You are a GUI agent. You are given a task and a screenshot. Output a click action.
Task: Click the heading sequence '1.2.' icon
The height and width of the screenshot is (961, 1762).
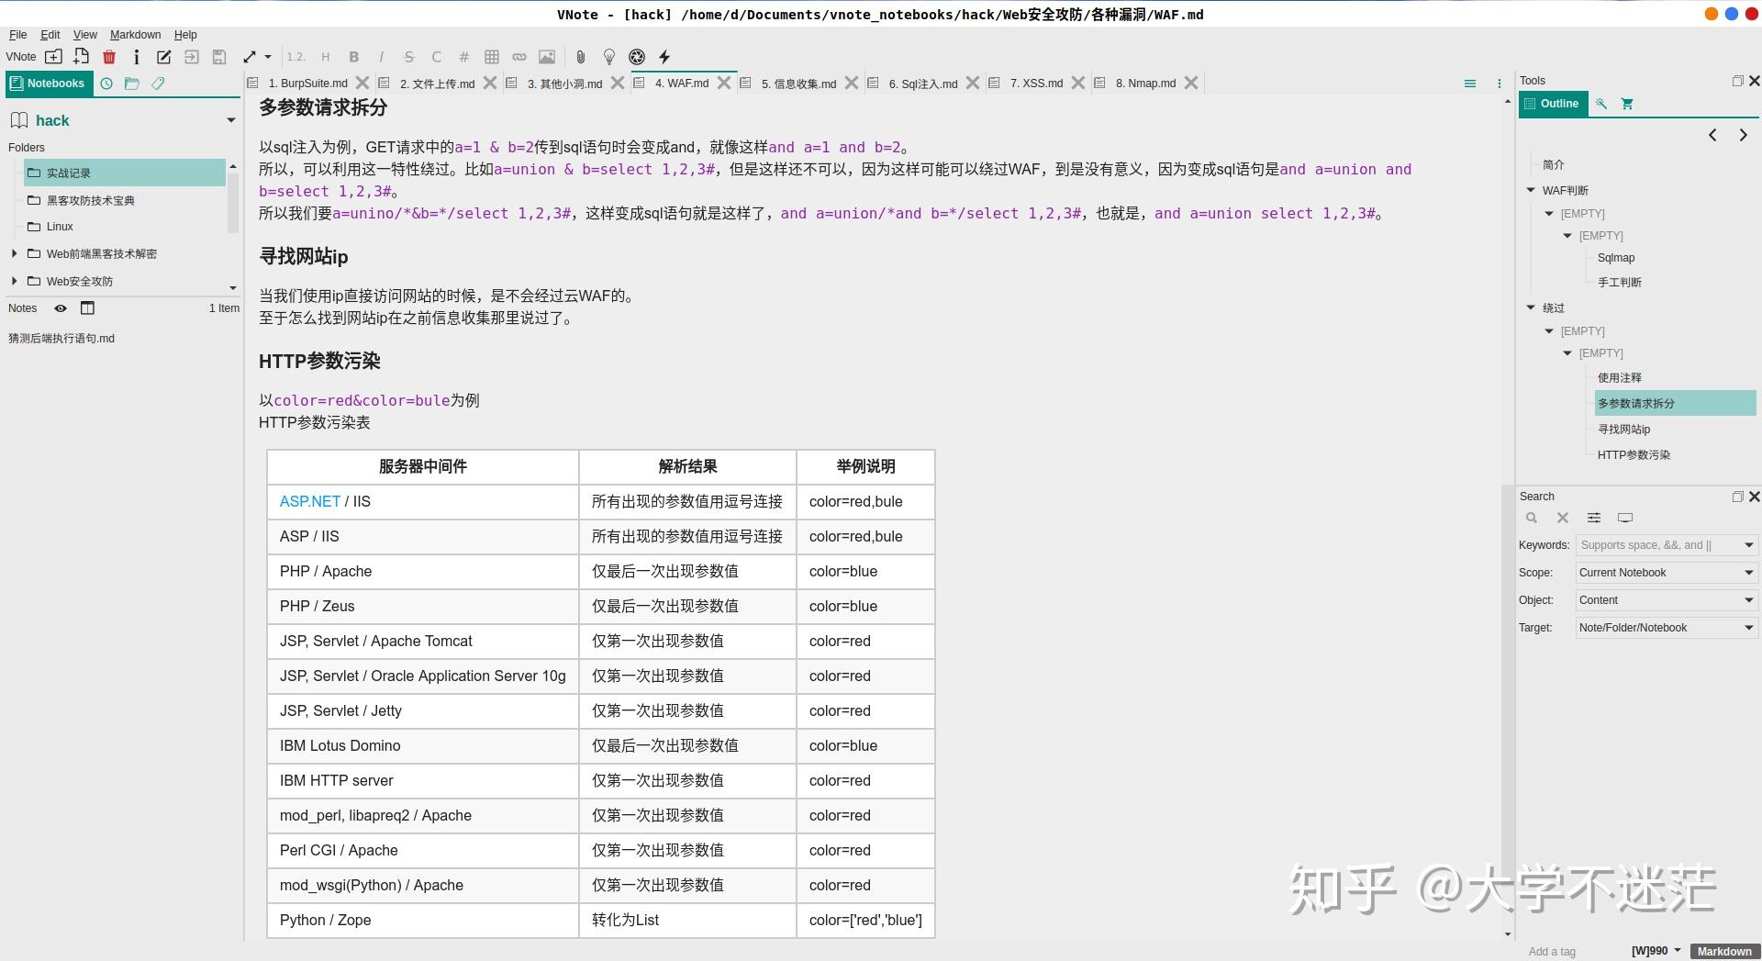[296, 57]
